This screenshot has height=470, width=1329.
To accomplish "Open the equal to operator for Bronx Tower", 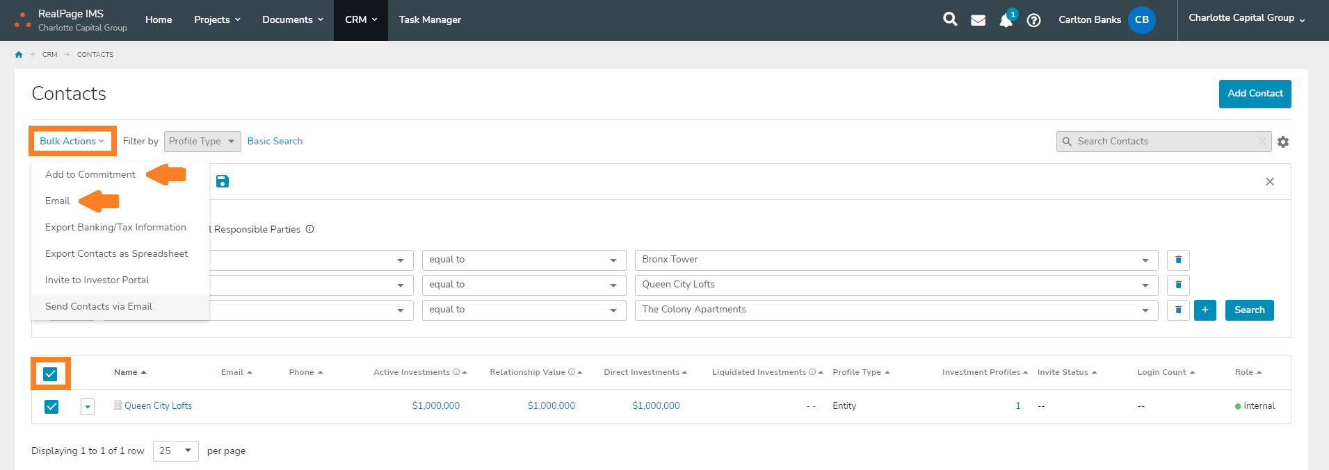I will coord(524,260).
